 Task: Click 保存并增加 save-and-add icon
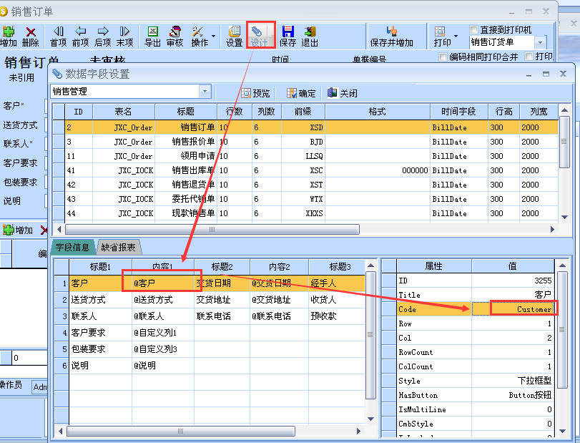tap(392, 36)
